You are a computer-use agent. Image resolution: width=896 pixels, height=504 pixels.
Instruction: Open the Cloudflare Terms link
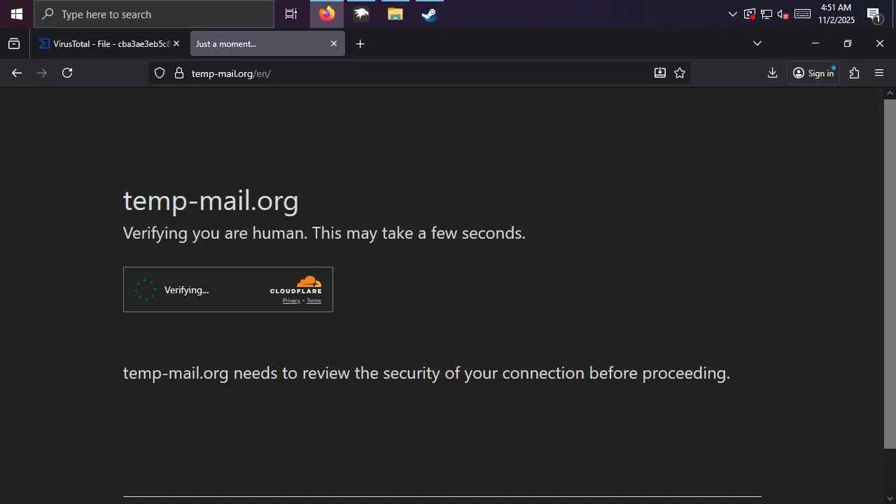pos(314,301)
